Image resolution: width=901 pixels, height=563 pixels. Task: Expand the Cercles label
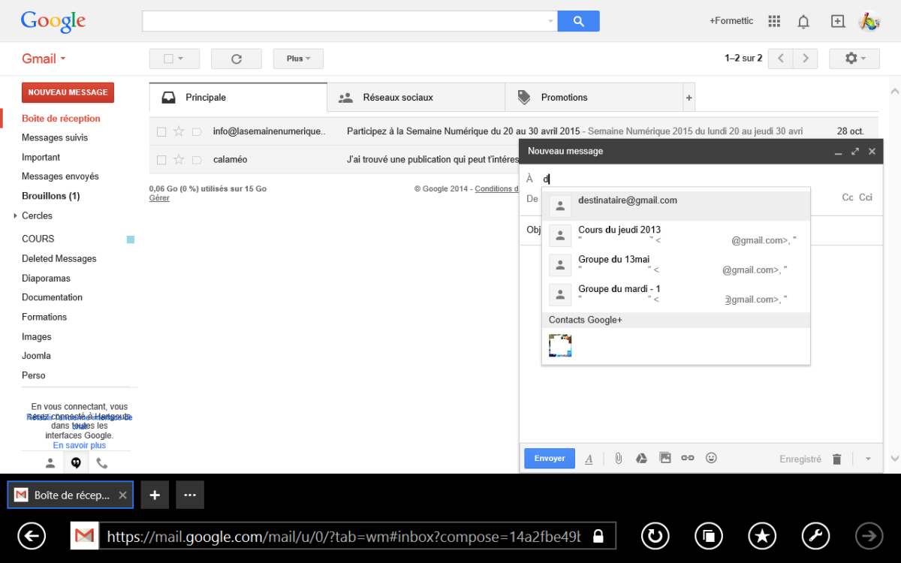(x=15, y=216)
